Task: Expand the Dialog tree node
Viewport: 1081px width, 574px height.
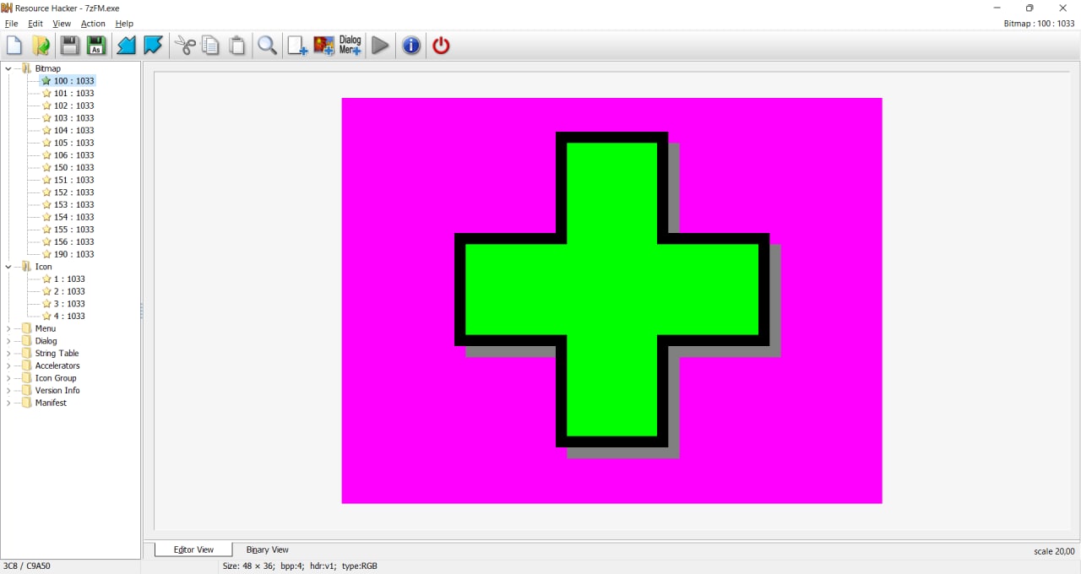Action: [8, 341]
